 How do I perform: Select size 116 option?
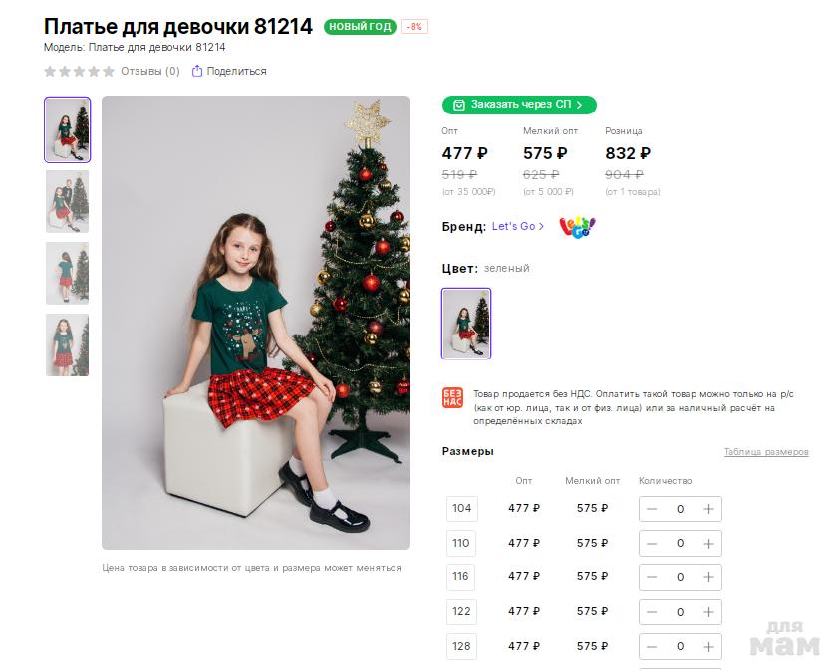461,577
